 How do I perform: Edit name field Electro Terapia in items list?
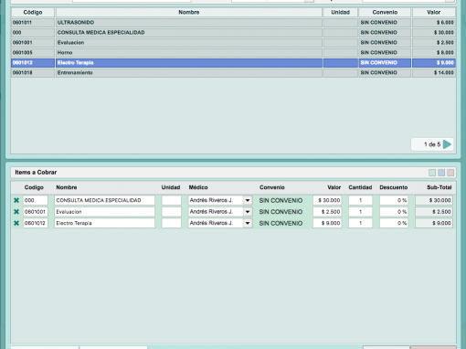pos(104,223)
